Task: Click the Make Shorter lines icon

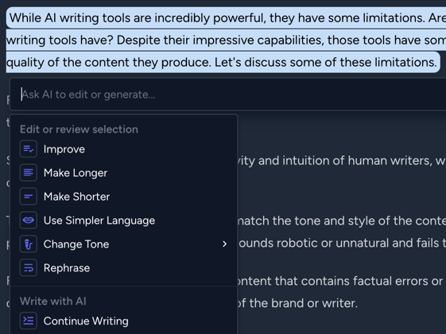Action: tap(29, 197)
